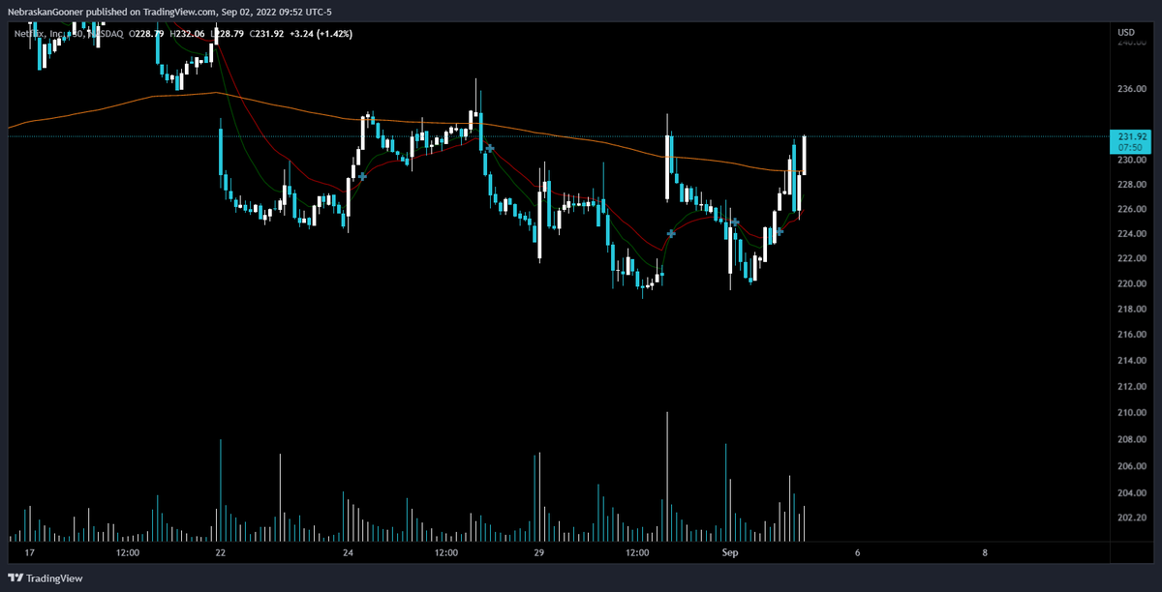Click the date label 6 on time axis

(858, 553)
